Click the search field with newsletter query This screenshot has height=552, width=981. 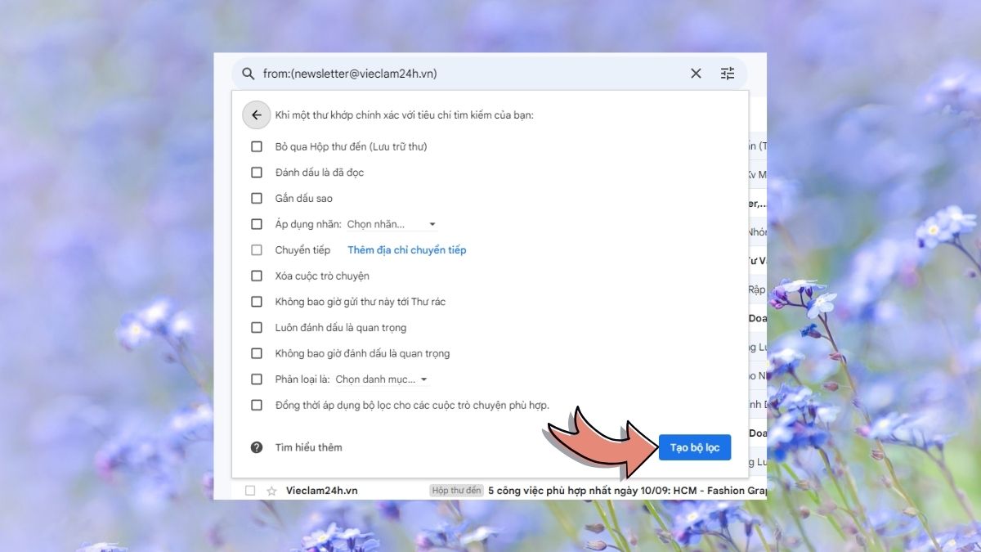point(466,74)
